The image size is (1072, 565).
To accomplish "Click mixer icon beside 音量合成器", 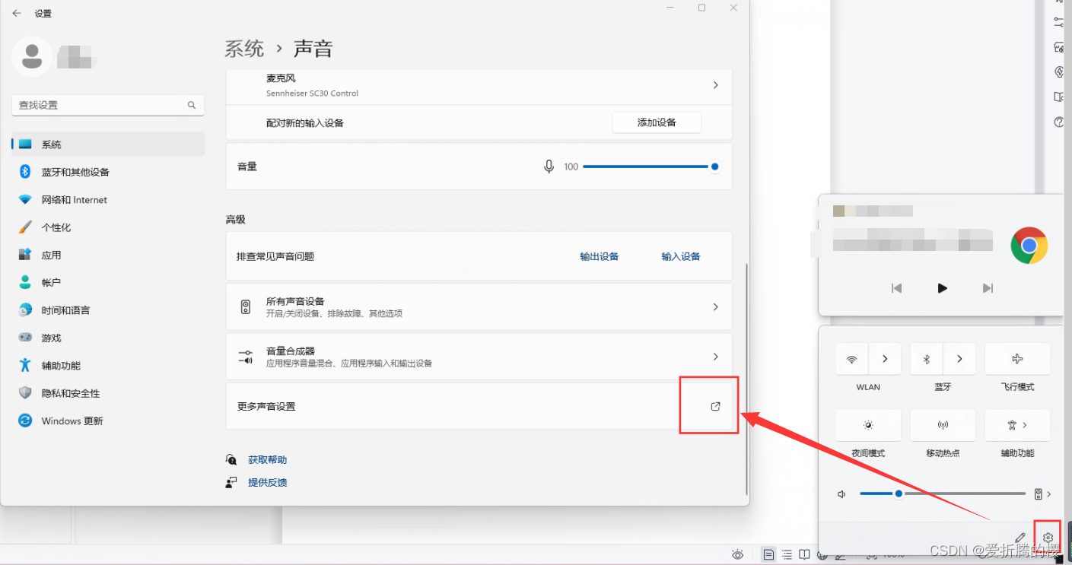I will point(245,357).
